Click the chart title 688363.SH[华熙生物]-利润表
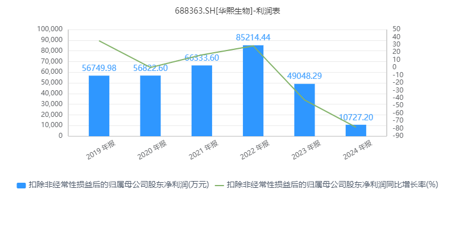The image size is (455, 227). pyautogui.click(x=227, y=11)
